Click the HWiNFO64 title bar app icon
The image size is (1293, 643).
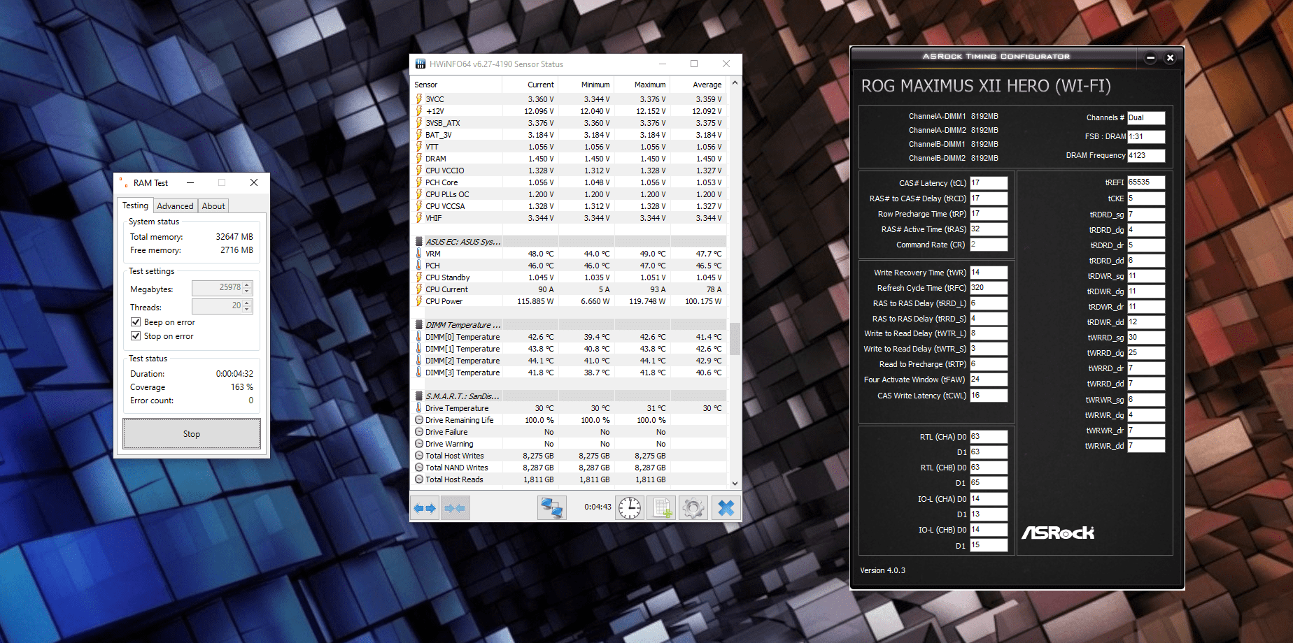point(421,64)
